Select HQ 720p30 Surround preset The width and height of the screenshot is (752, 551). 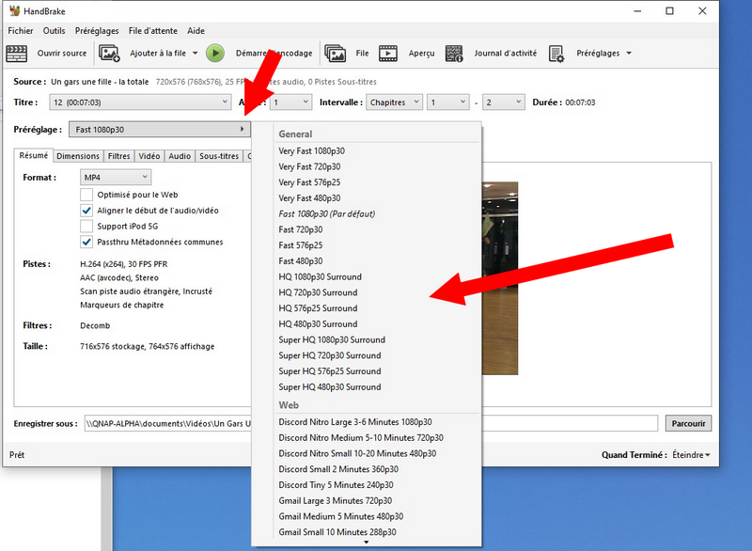(318, 292)
